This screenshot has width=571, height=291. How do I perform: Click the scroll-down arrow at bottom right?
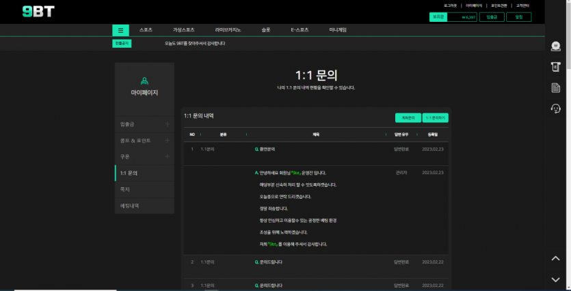(x=555, y=279)
